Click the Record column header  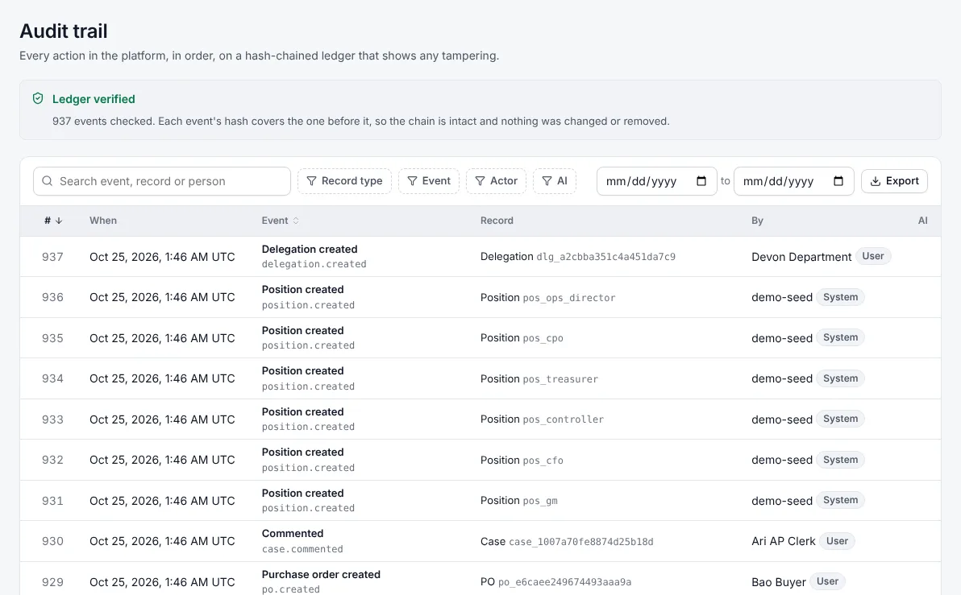[x=497, y=221]
